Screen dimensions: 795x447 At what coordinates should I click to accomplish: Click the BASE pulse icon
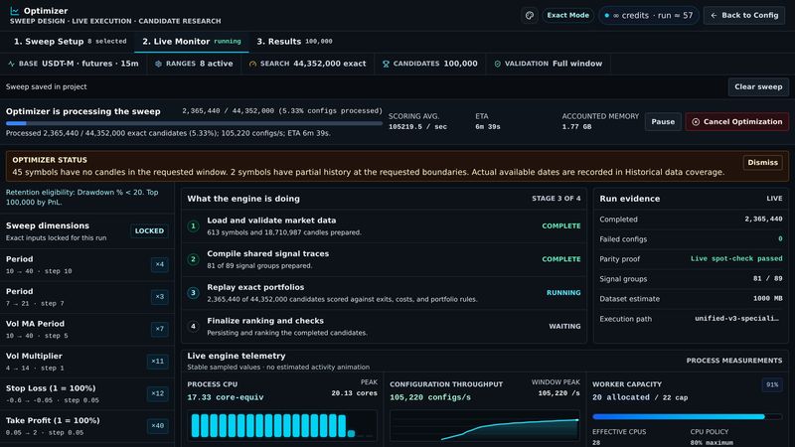pos(11,64)
